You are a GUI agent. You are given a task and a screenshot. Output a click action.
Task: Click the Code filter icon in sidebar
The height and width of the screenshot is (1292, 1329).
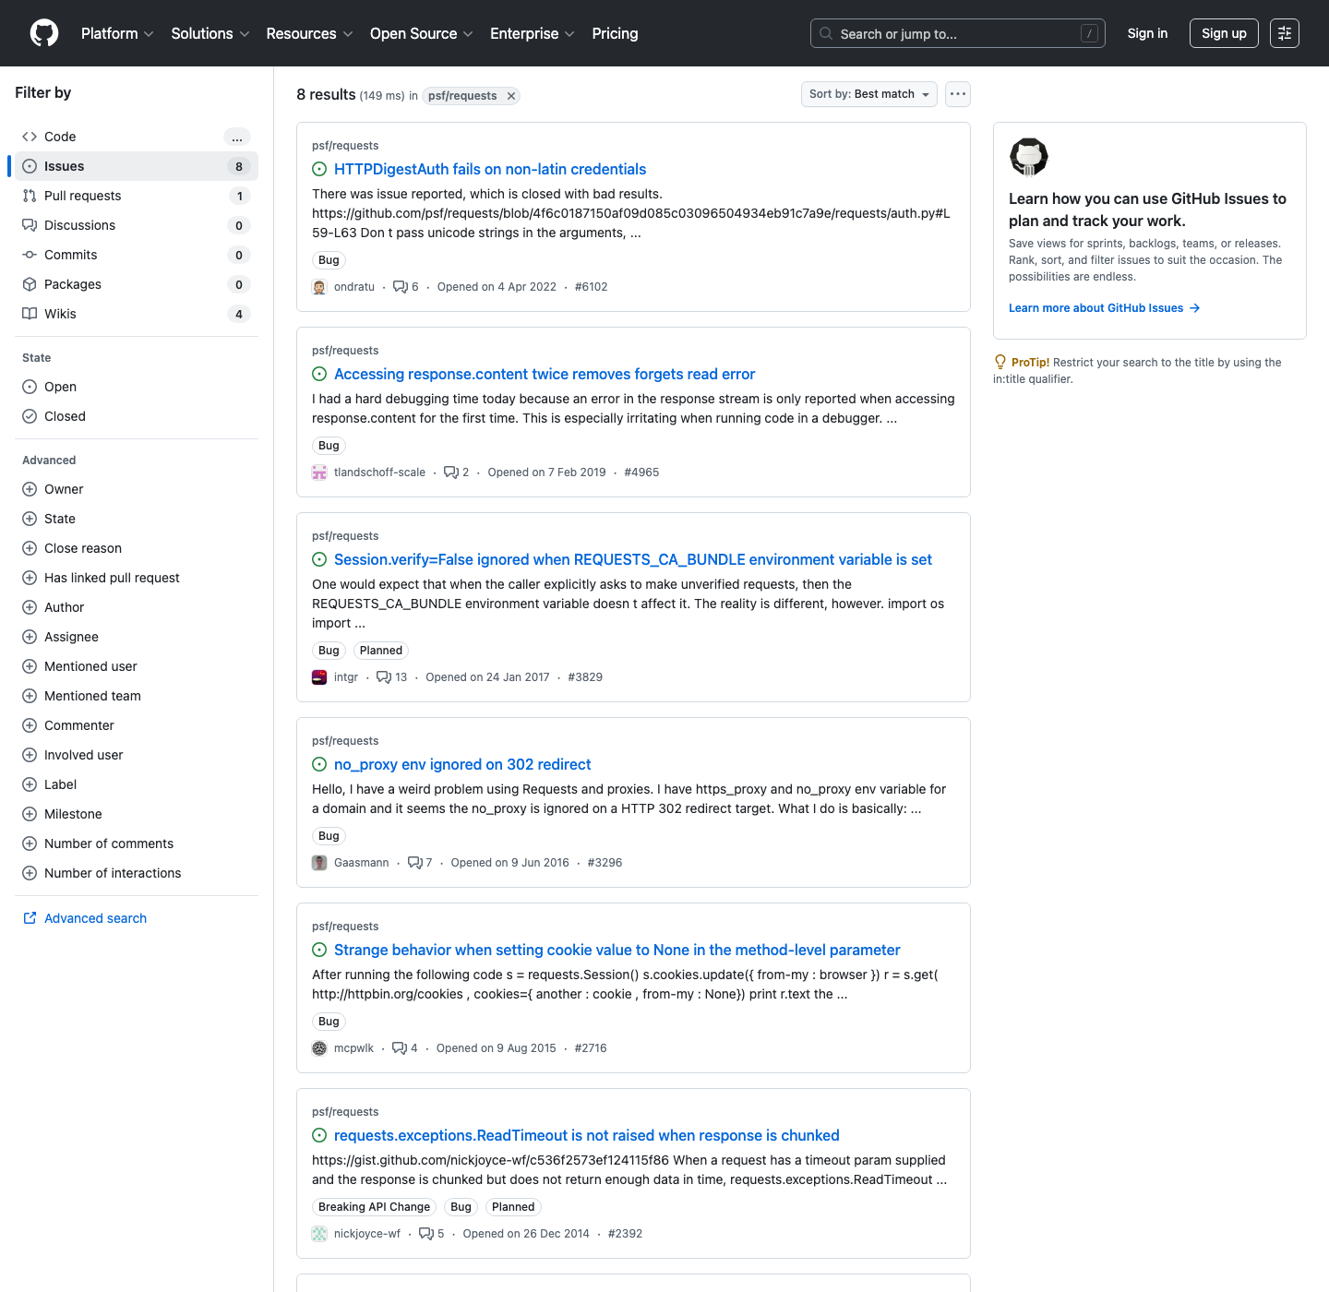tap(30, 137)
